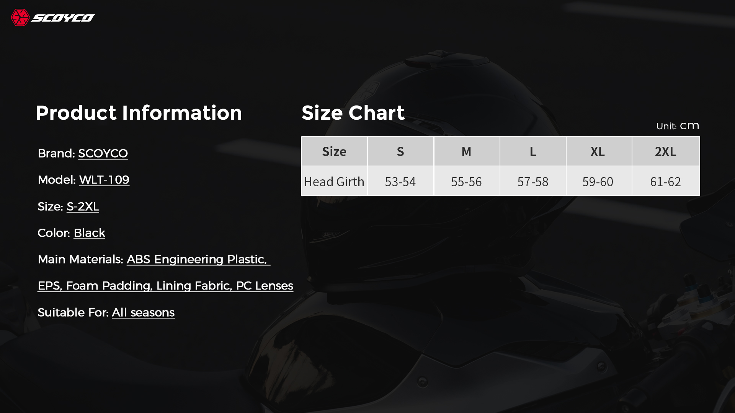Click the EPS, Foam Padding, Lining Fabric line

click(x=165, y=286)
